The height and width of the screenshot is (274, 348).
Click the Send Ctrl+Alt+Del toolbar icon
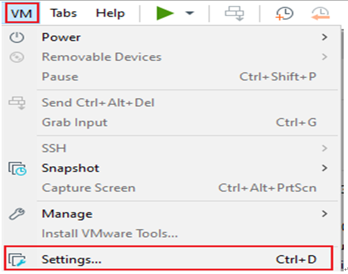pos(234,13)
